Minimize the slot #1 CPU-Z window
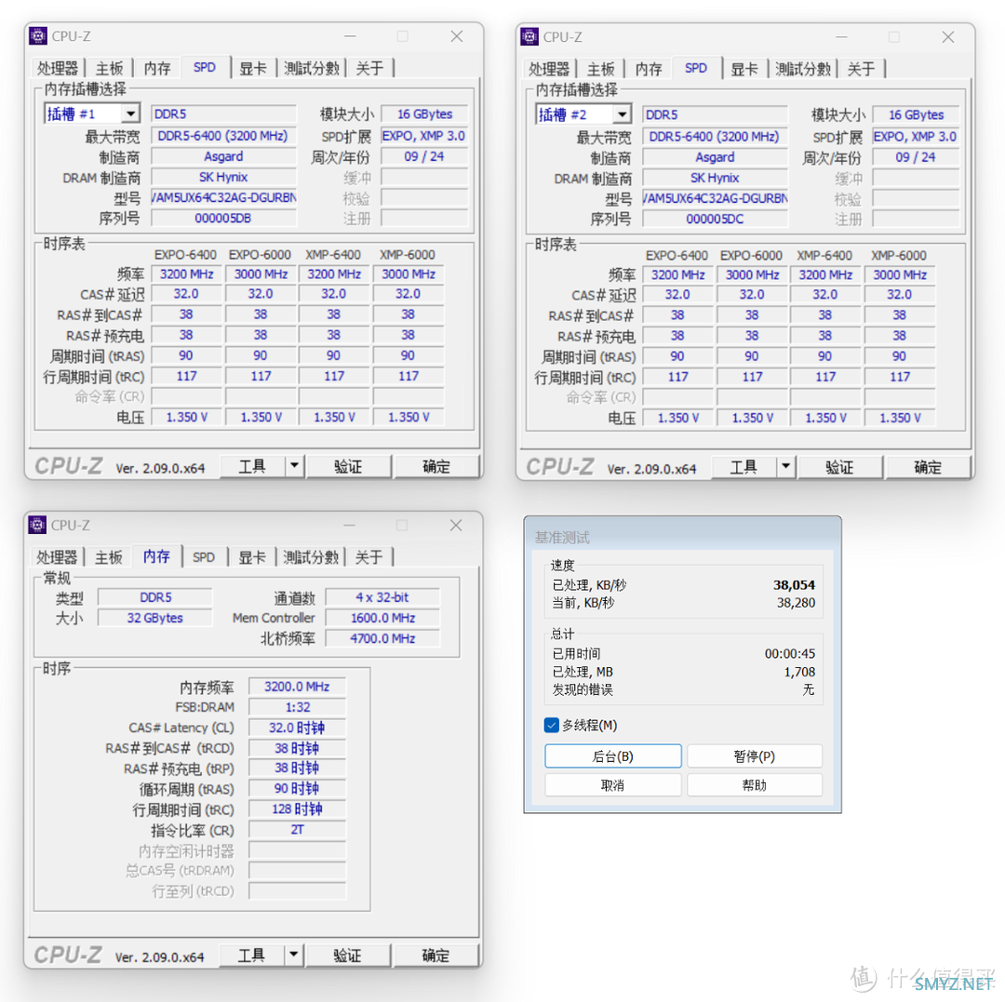This screenshot has height=1002, width=1005. [350, 36]
